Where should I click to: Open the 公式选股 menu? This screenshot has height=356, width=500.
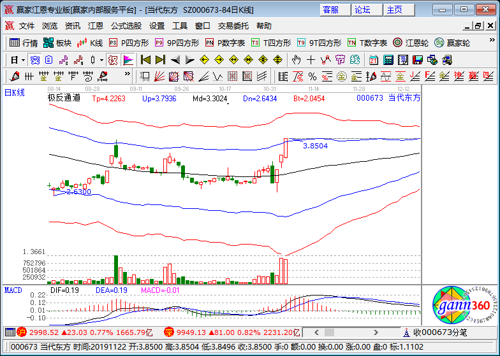point(126,25)
